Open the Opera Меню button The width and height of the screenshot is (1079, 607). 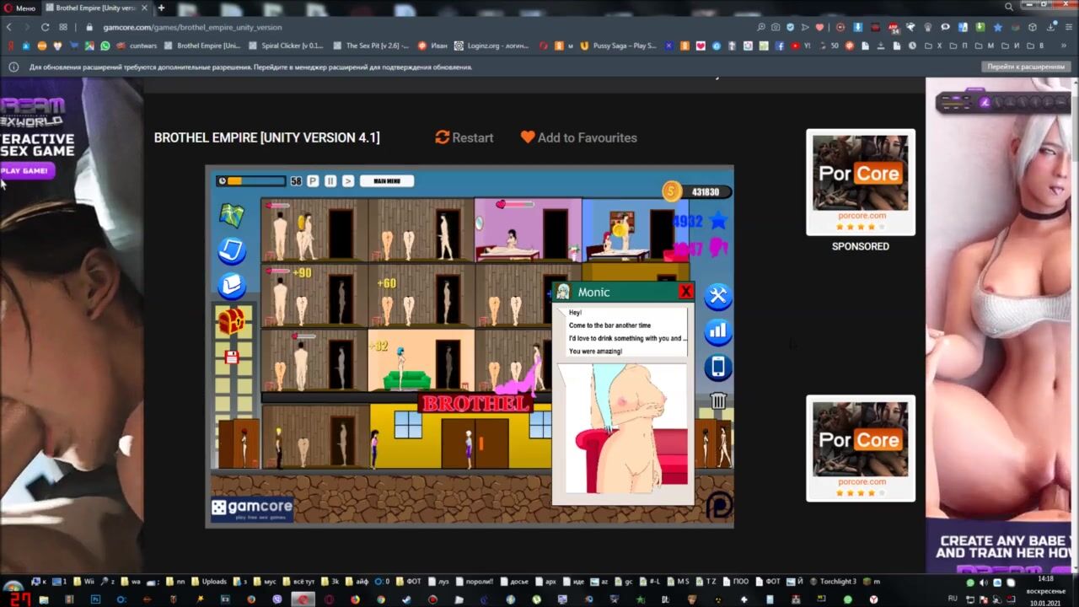point(19,8)
